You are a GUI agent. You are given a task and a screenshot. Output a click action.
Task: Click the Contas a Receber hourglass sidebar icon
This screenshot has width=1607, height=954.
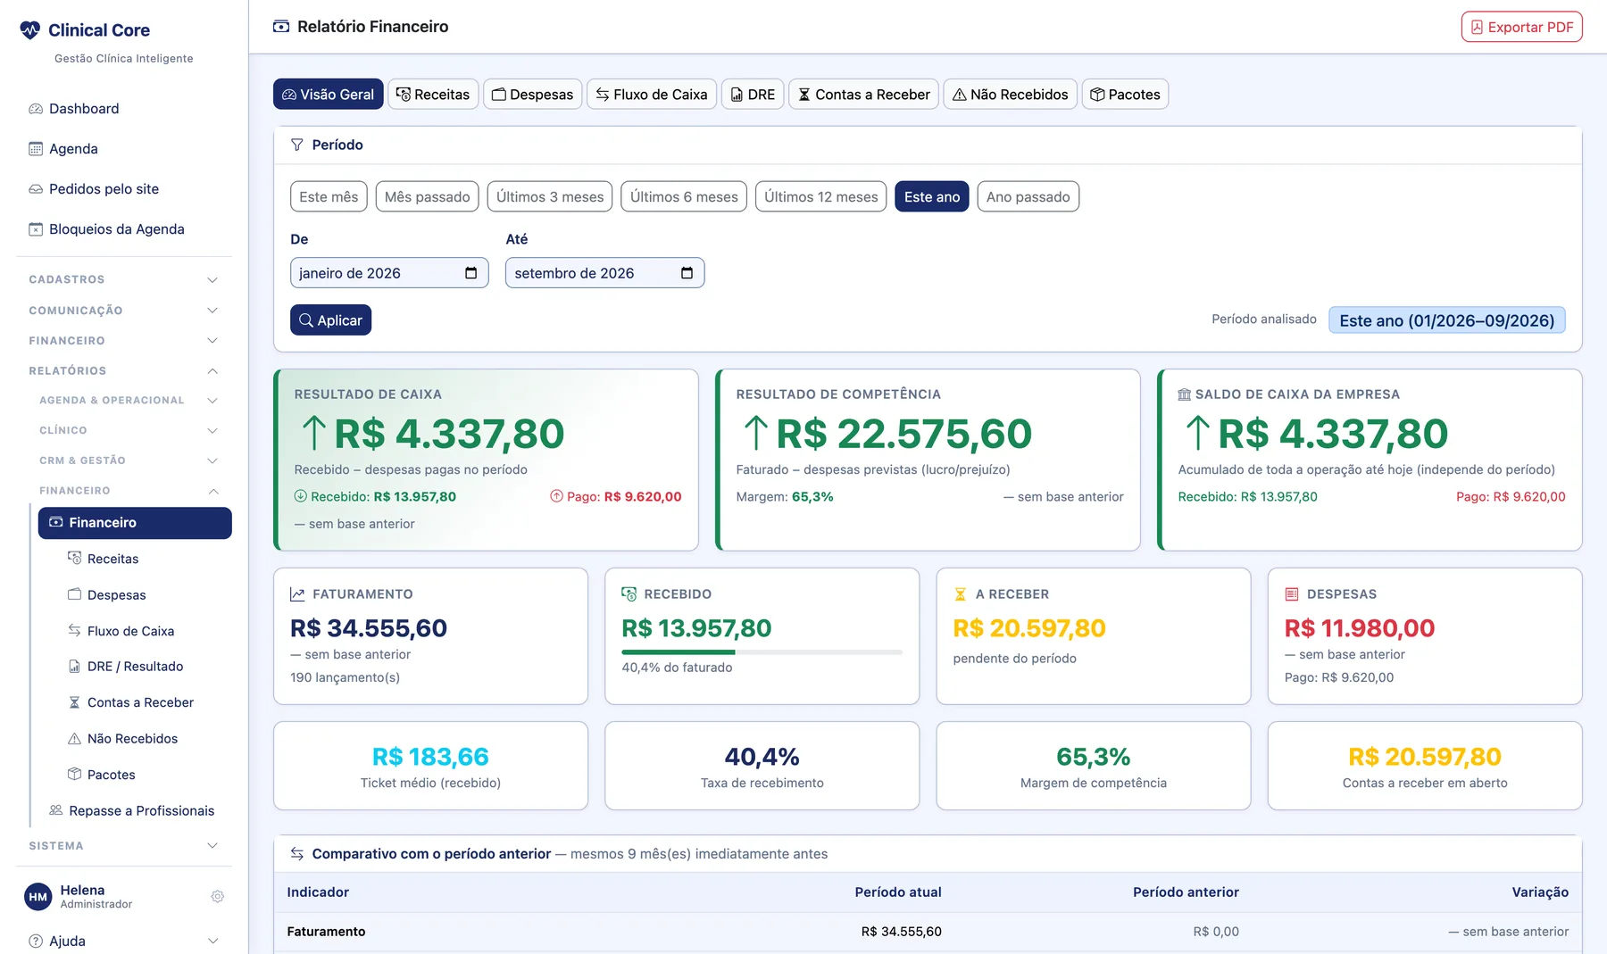[x=75, y=702]
